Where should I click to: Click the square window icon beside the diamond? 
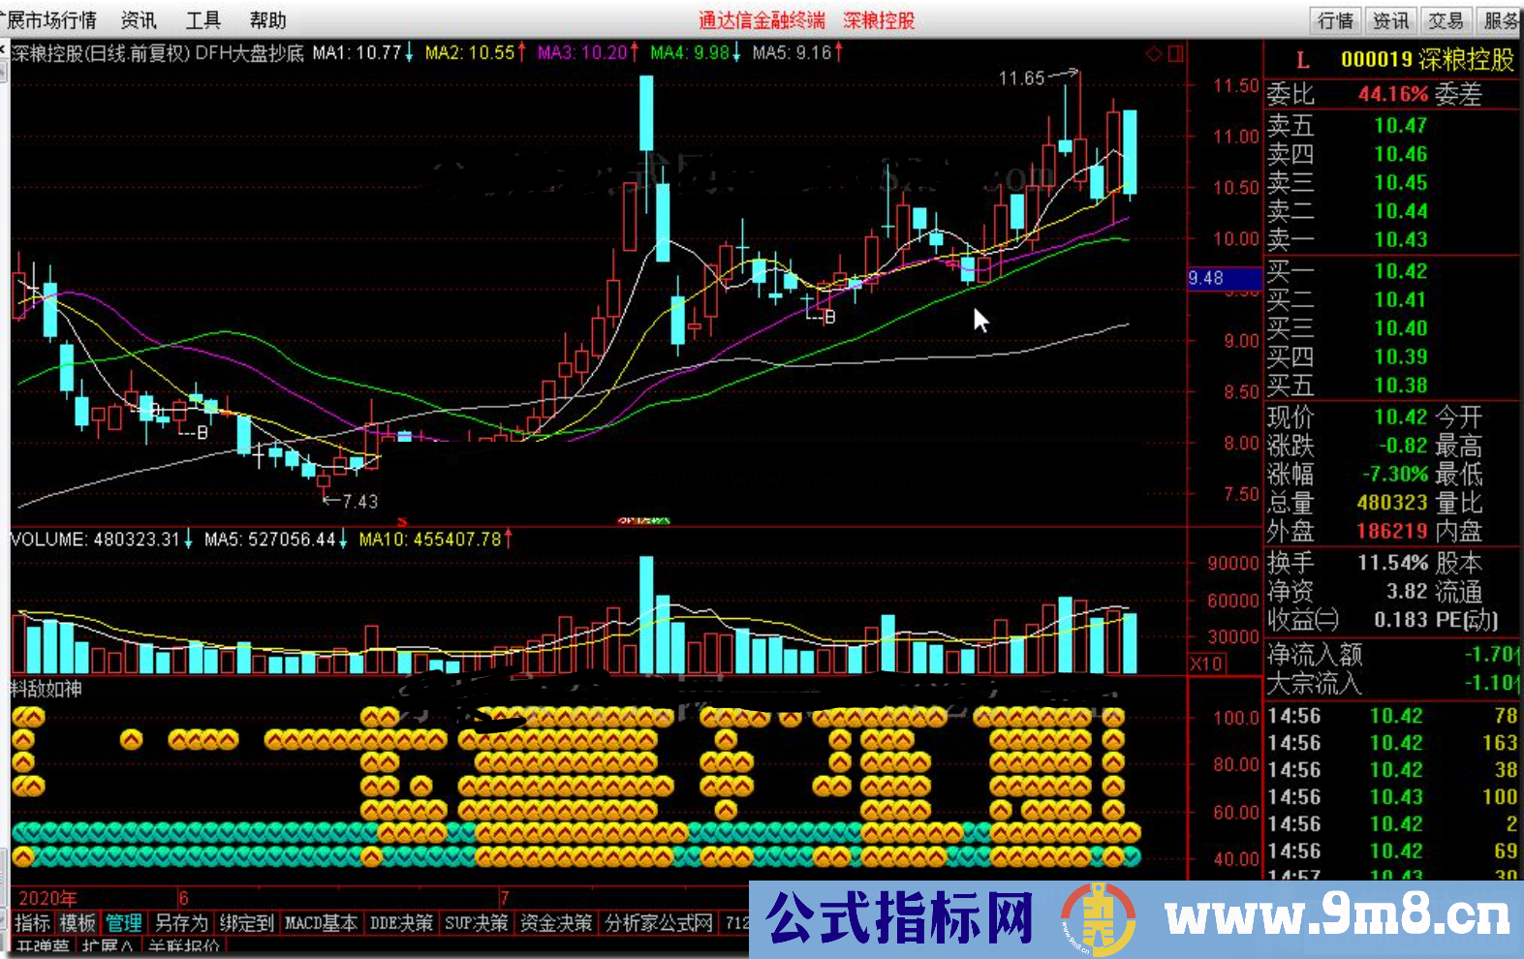1175,54
